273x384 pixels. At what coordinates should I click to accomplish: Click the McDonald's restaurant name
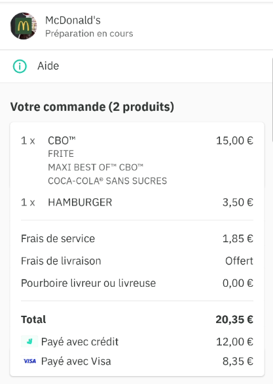pyautogui.click(x=73, y=20)
